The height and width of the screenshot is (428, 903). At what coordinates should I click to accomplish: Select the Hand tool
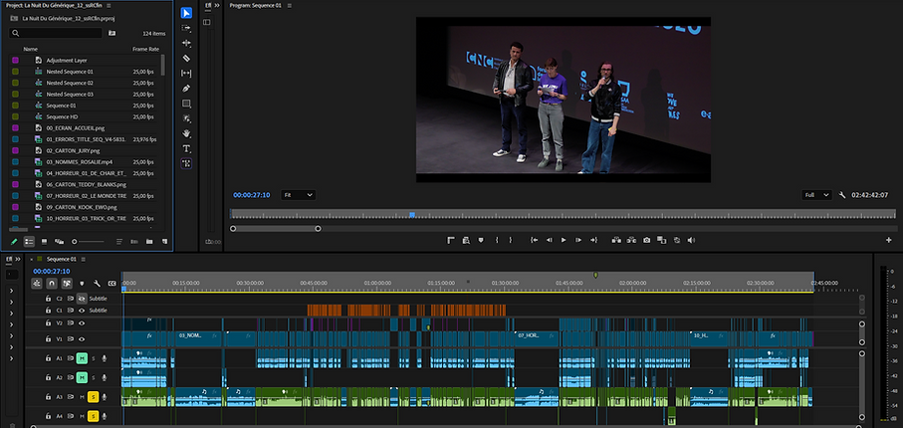186,133
